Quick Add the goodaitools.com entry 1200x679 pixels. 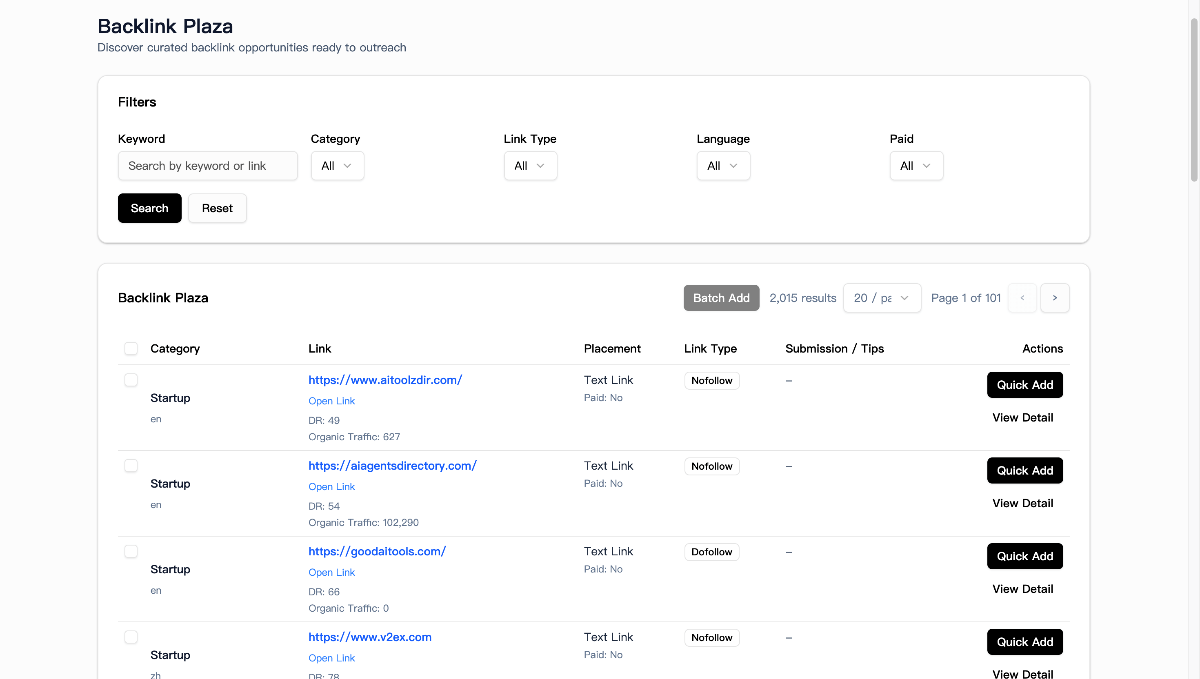tap(1024, 556)
